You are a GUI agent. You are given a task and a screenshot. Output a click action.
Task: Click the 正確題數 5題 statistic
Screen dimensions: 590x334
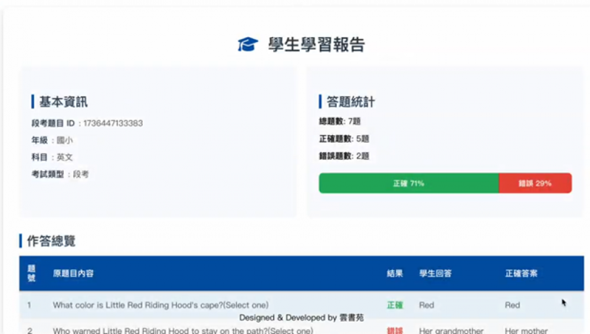pyautogui.click(x=343, y=139)
